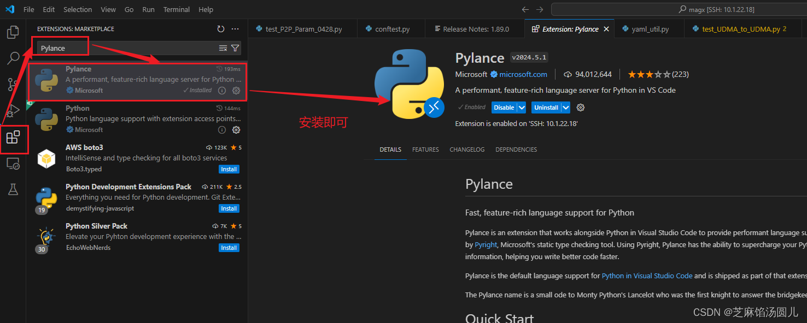Click the Microsoft publisher name in header

tap(471, 74)
